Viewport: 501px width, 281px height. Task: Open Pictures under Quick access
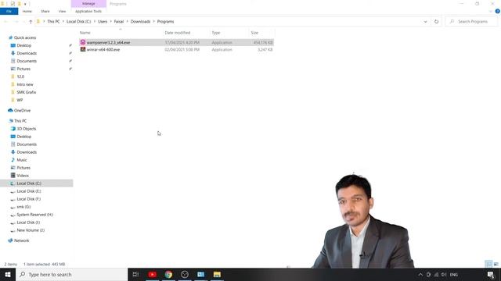tap(23, 69)
